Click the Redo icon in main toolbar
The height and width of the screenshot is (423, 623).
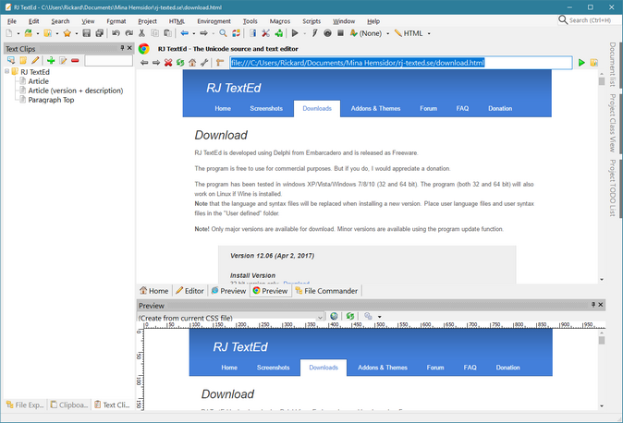[x=128, y=33]
